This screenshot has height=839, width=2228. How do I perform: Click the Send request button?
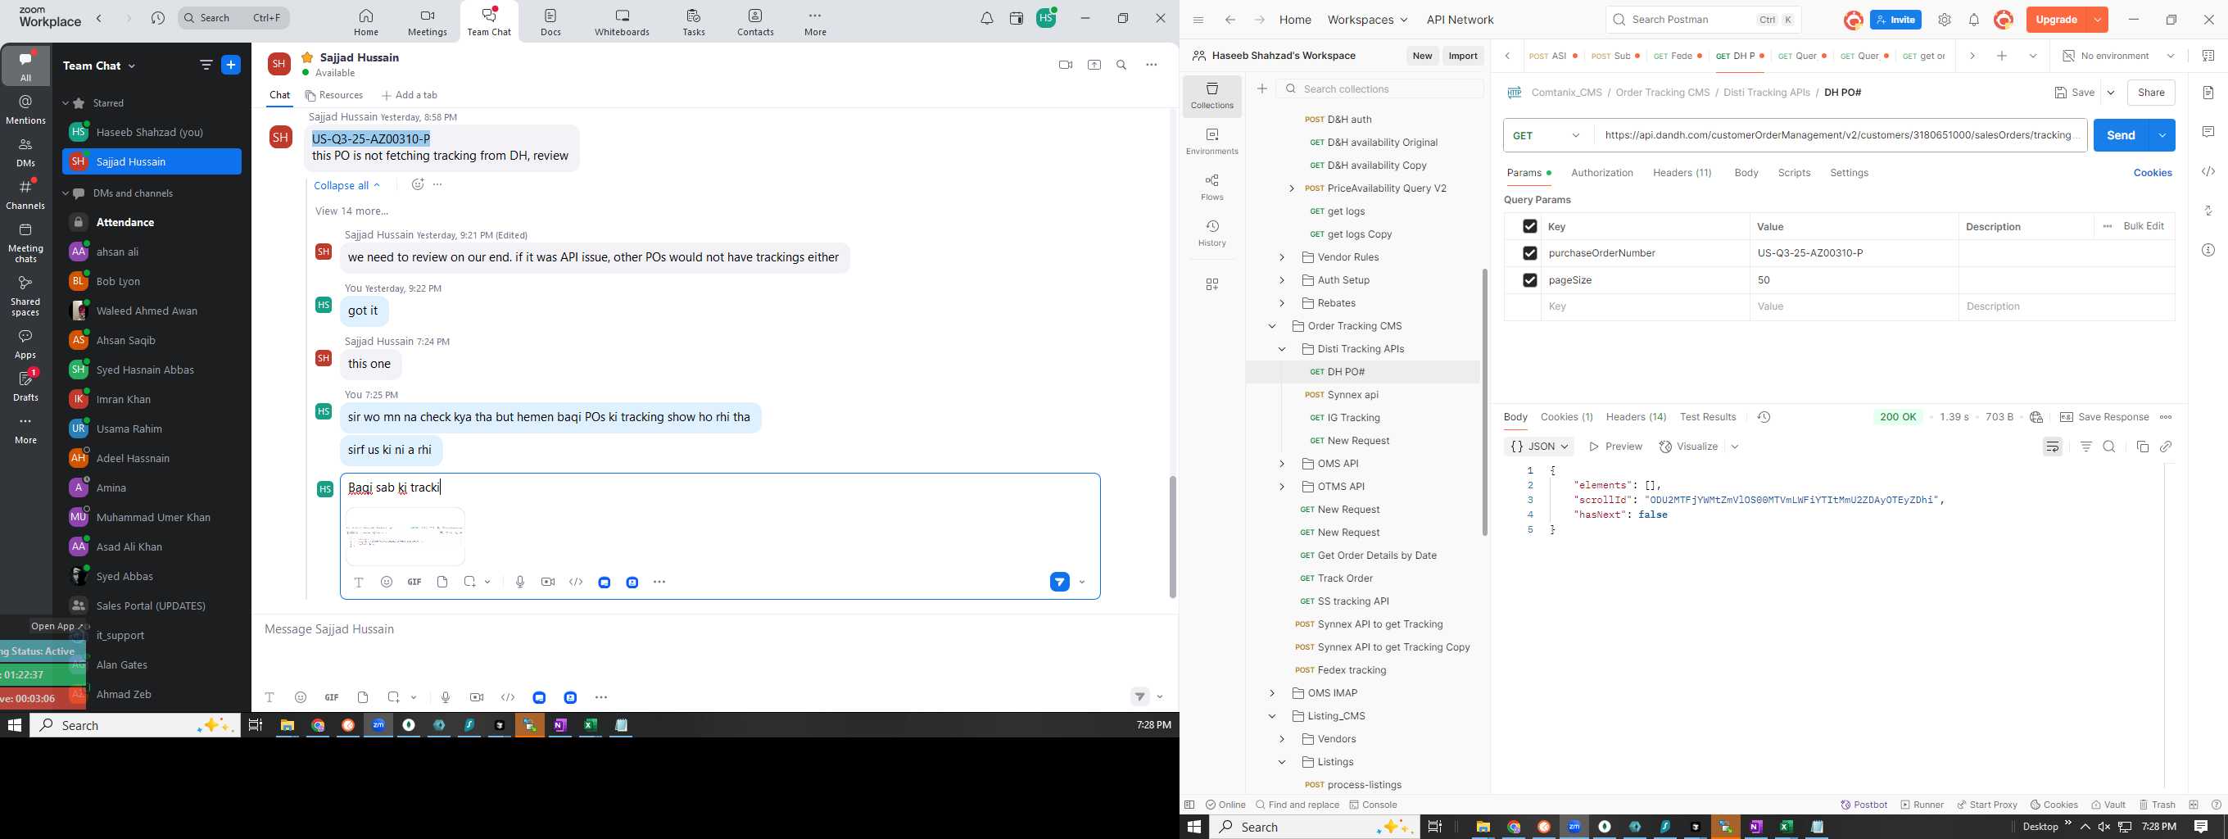click(2121, 135)
